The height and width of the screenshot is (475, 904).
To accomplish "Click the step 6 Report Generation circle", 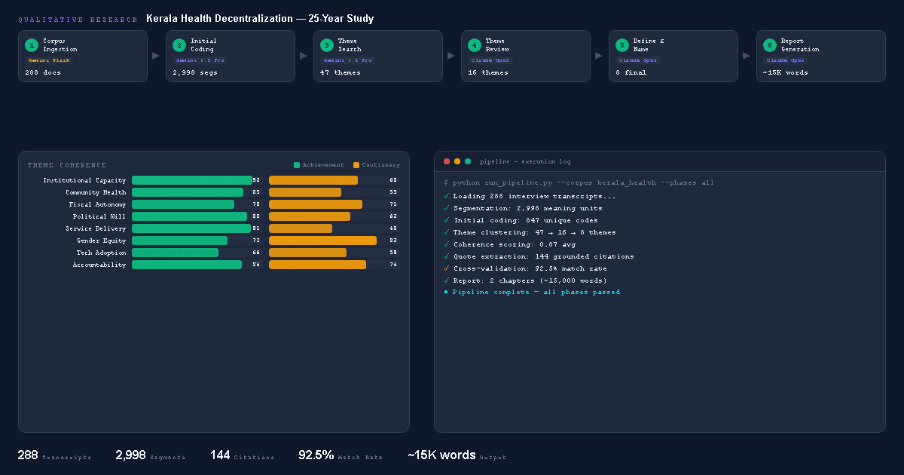I will (769, 45).
